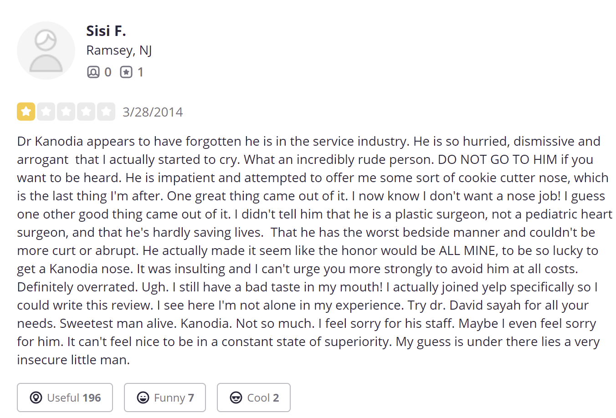Click the sunglasses face icon on Cool
The width and height of the screenshot is (616, 418).
[236, 398]
